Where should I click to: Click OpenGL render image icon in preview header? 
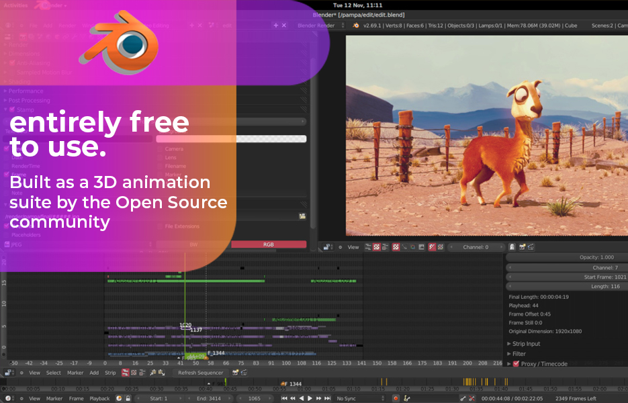pos(523,247)
